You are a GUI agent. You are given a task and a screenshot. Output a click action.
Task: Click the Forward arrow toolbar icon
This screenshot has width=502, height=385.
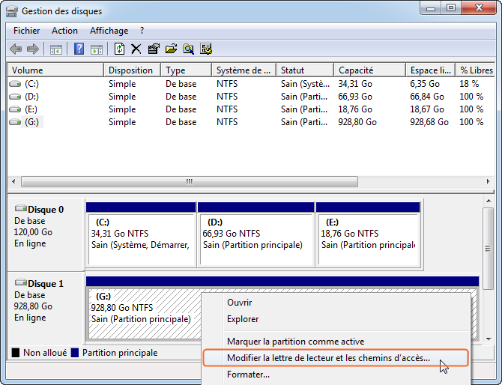point(33,49)
